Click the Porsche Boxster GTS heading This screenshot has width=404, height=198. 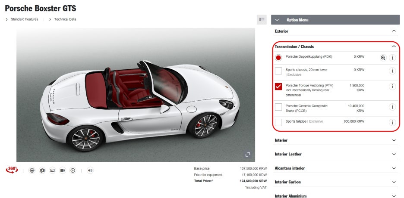point(41,8)
